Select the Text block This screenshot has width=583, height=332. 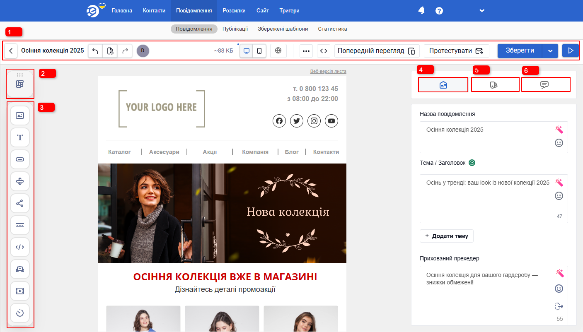(20, 137)
